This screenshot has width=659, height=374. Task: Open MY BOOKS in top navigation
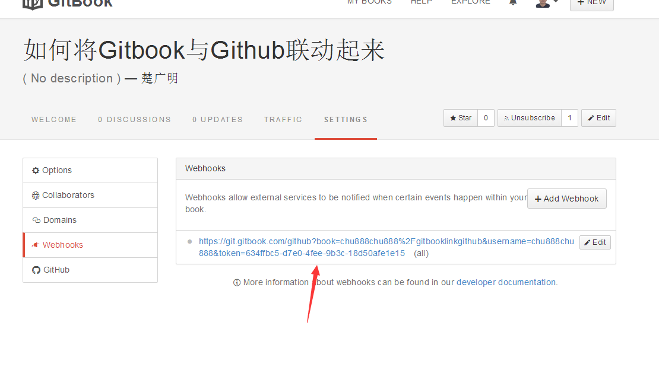(x=369, y=2)
